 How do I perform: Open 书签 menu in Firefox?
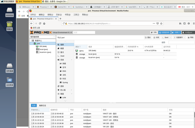pos(68,15)
